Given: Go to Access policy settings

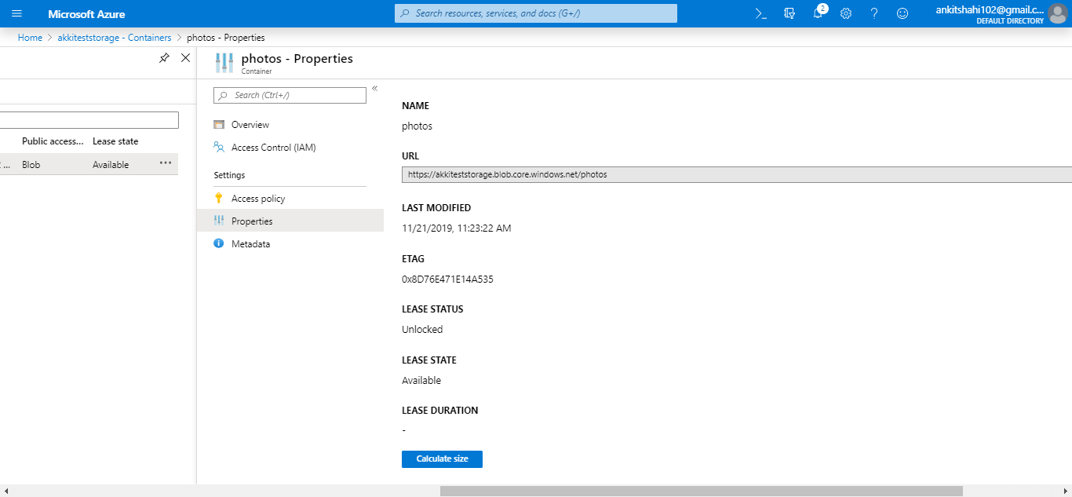Looking at the screenshot, I should (257, 199).
